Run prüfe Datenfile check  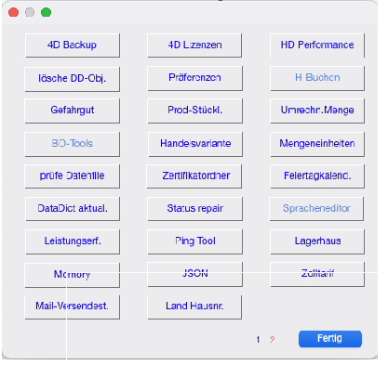click(73, 176)
